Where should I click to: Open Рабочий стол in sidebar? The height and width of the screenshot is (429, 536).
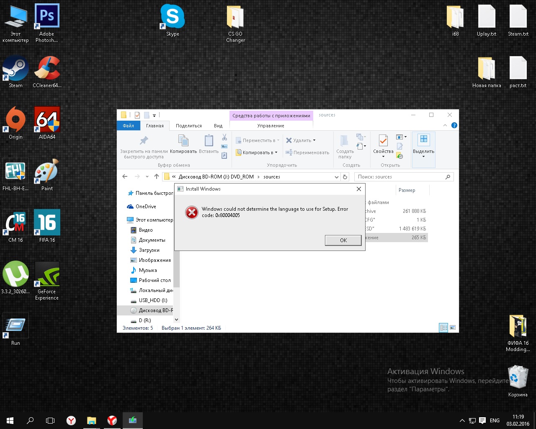[151, 280]
